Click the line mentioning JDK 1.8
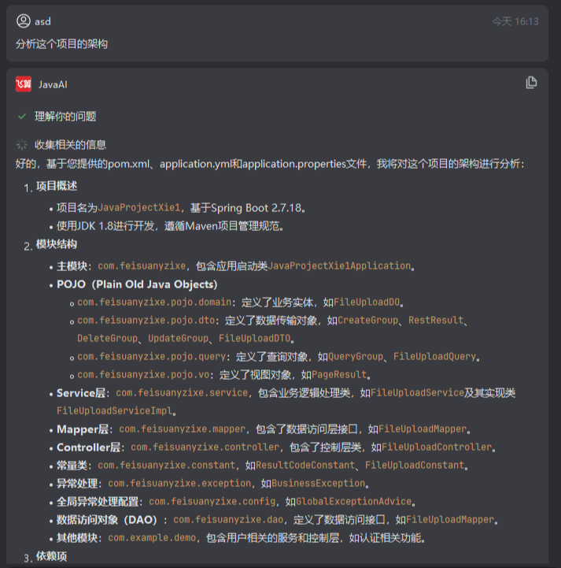This screenshot has width=561, height=568. tap(170, 226)
